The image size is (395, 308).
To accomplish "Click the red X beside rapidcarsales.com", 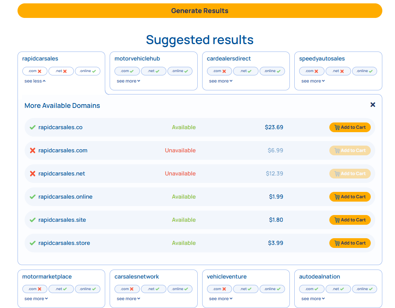I will [x=32, y=150].
